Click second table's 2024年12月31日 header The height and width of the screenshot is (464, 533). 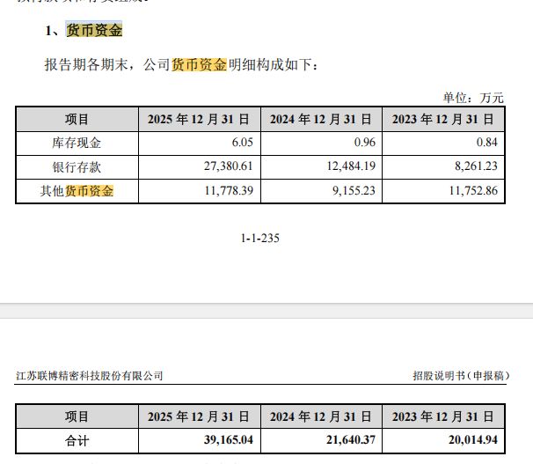click(321, 416)
